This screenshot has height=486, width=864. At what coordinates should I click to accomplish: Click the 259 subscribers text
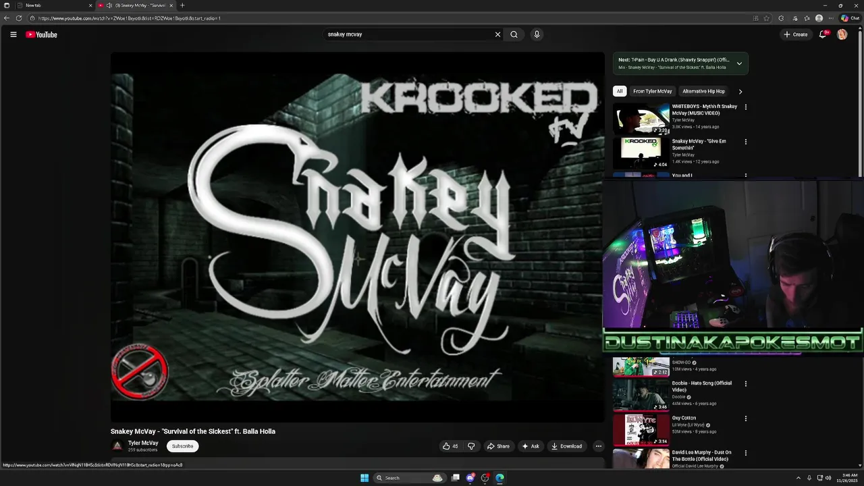[142, 450]
